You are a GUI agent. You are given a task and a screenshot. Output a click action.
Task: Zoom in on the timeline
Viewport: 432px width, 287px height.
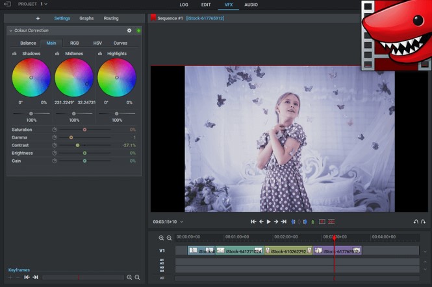161,238
